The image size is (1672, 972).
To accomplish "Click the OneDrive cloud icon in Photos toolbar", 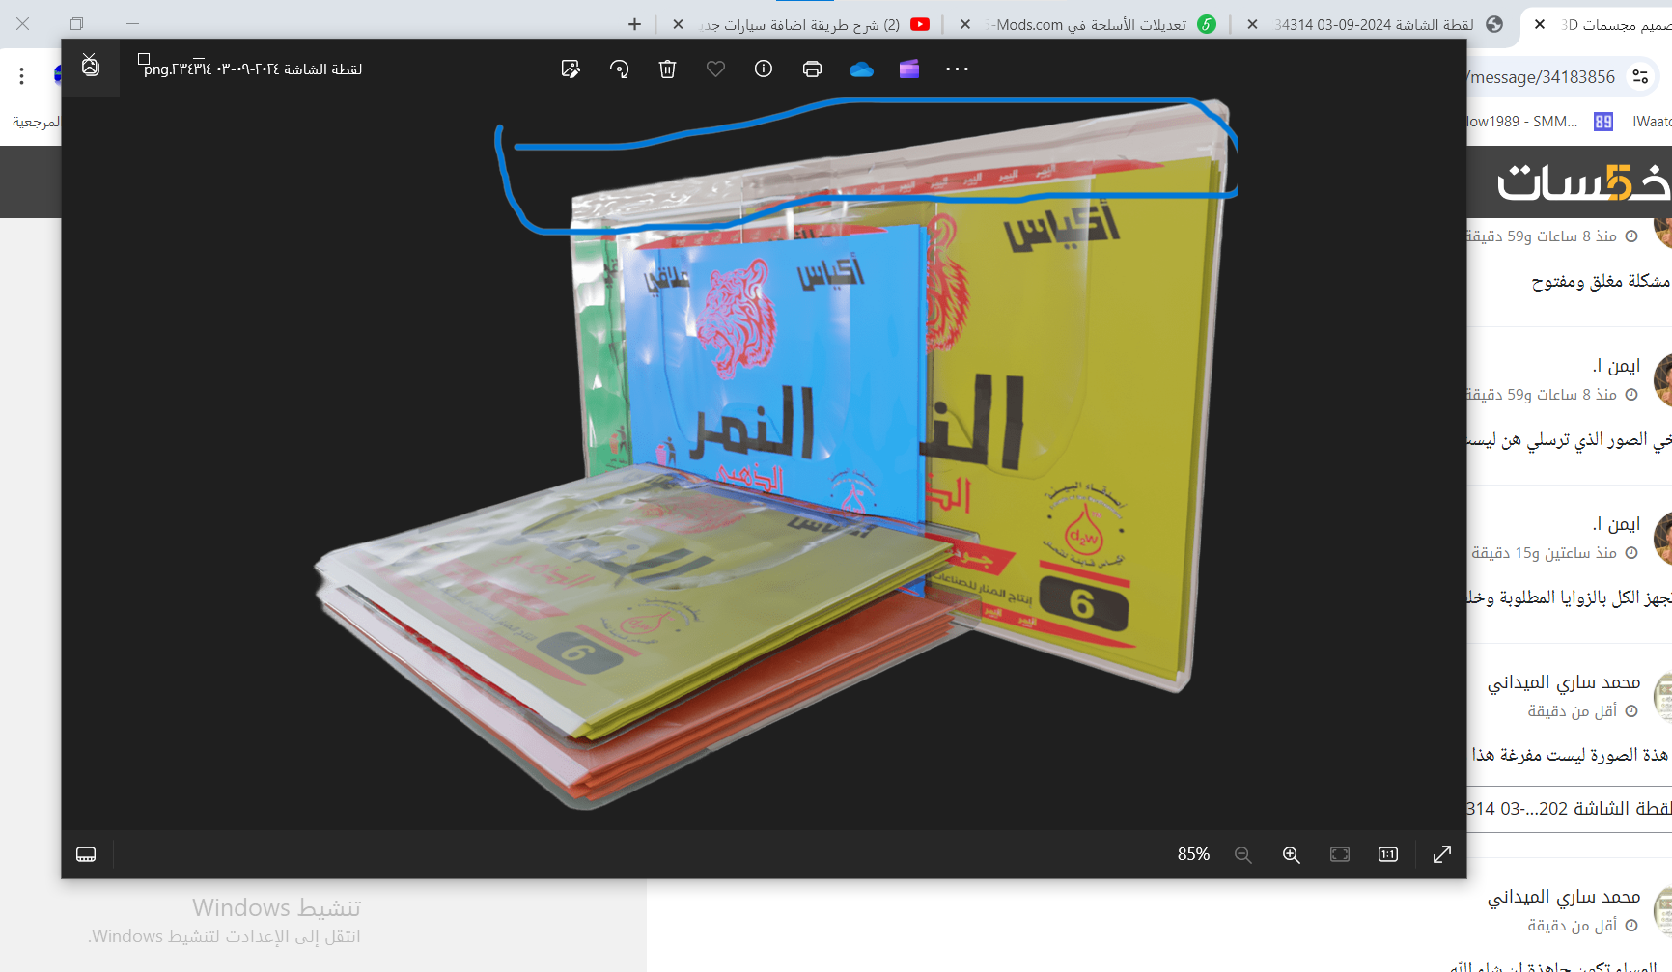I will 861,69.
